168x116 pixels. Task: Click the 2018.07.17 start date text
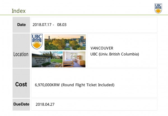(x=42, y=25)
